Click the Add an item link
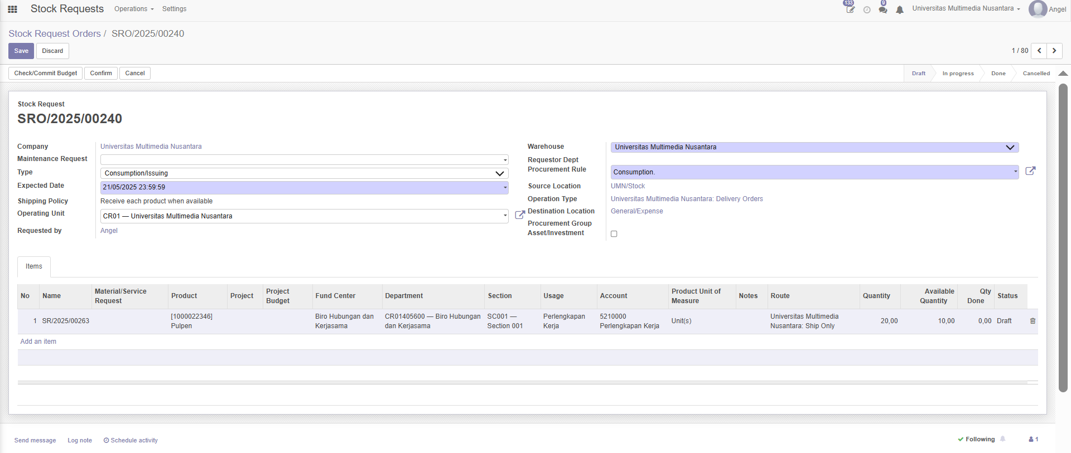This screenshot has width=1071, height=453. tap(38, 342)
